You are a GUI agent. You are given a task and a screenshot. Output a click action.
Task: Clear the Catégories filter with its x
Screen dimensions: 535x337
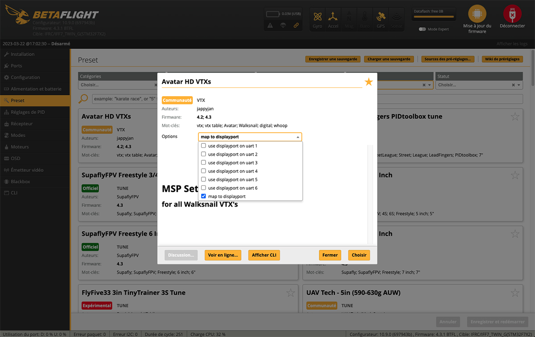click(x=156, y=85)
